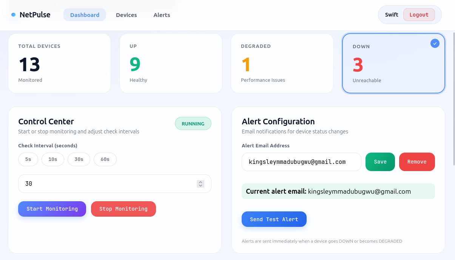The height and width of the screenshot is (260, 455).
Task: Click the 'Alerts are sent immediately' note
Action: pyautogui.click(x=322, y=241)
